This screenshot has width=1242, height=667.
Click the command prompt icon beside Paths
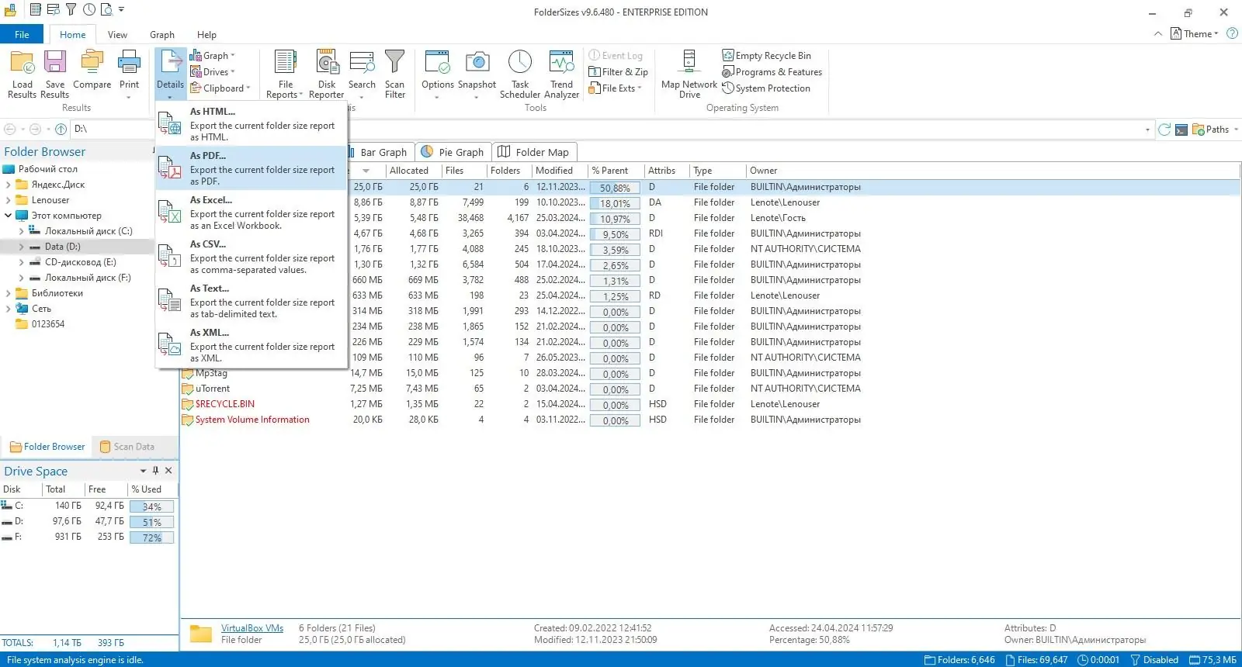[1181, 130]
